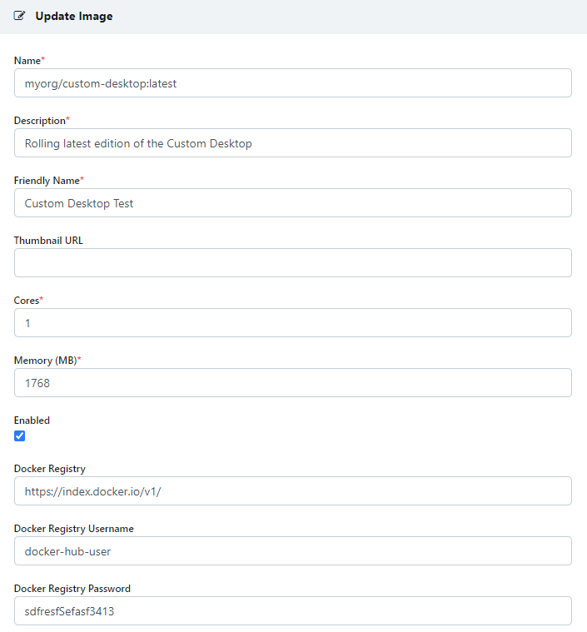The width and height of the screenshot is (587, 632).
Task: Click the "Cores" label text
Action: pyautogui.click(x=26, y=301)
